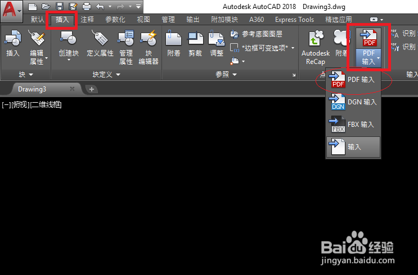Select the 调整 adjust tool
Viewport: 418px width, 275px height.
tap(217, 44)
